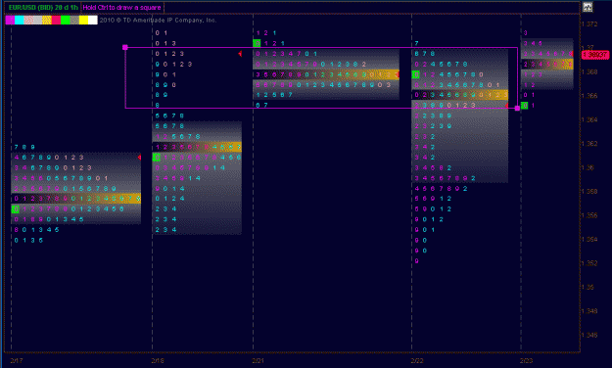The image size is (612, 368).
Task: Pick the yellow hatched color swatch
Action: point(47,20)
